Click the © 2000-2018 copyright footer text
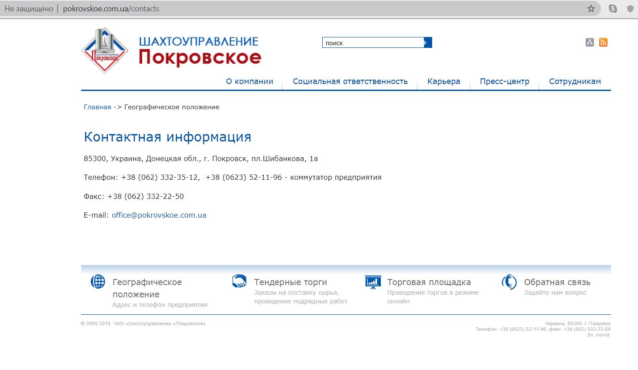 (143, 324)
